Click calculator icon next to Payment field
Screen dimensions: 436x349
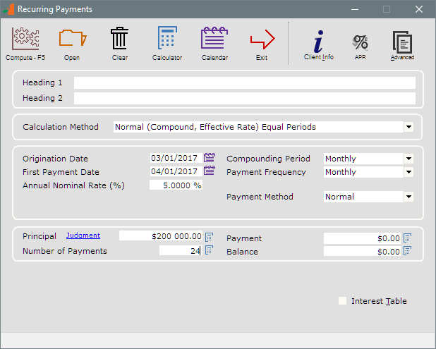pyautogui.click(x=407, y=238)
